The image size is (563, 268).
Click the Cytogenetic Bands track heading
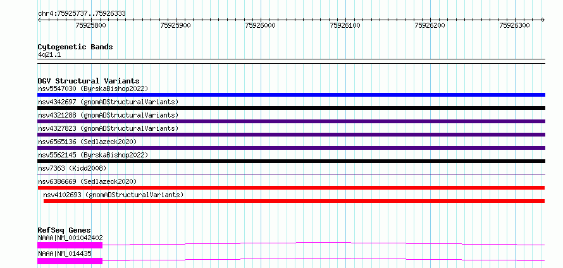(x=75, y=47)
